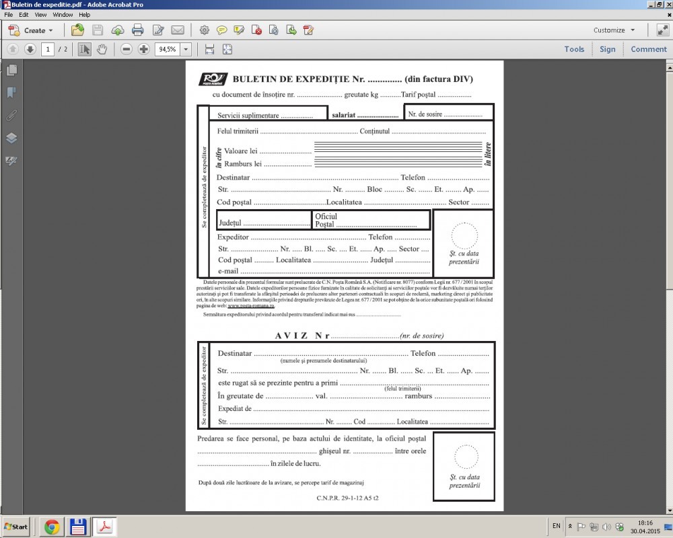This screenshot has height=538, width=673.
Task: Open the Bookmarks side panel
Action: [x=11, y=92]
